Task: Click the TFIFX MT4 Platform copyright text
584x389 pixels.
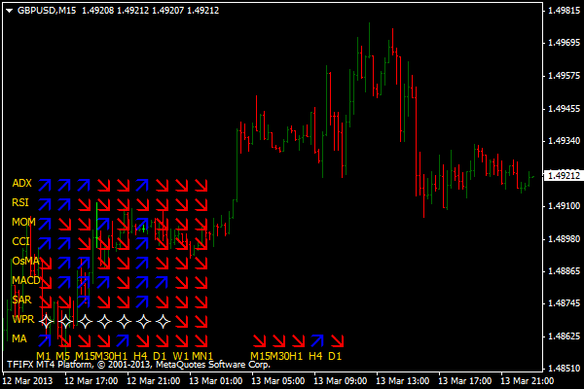Action: [138, 365]
